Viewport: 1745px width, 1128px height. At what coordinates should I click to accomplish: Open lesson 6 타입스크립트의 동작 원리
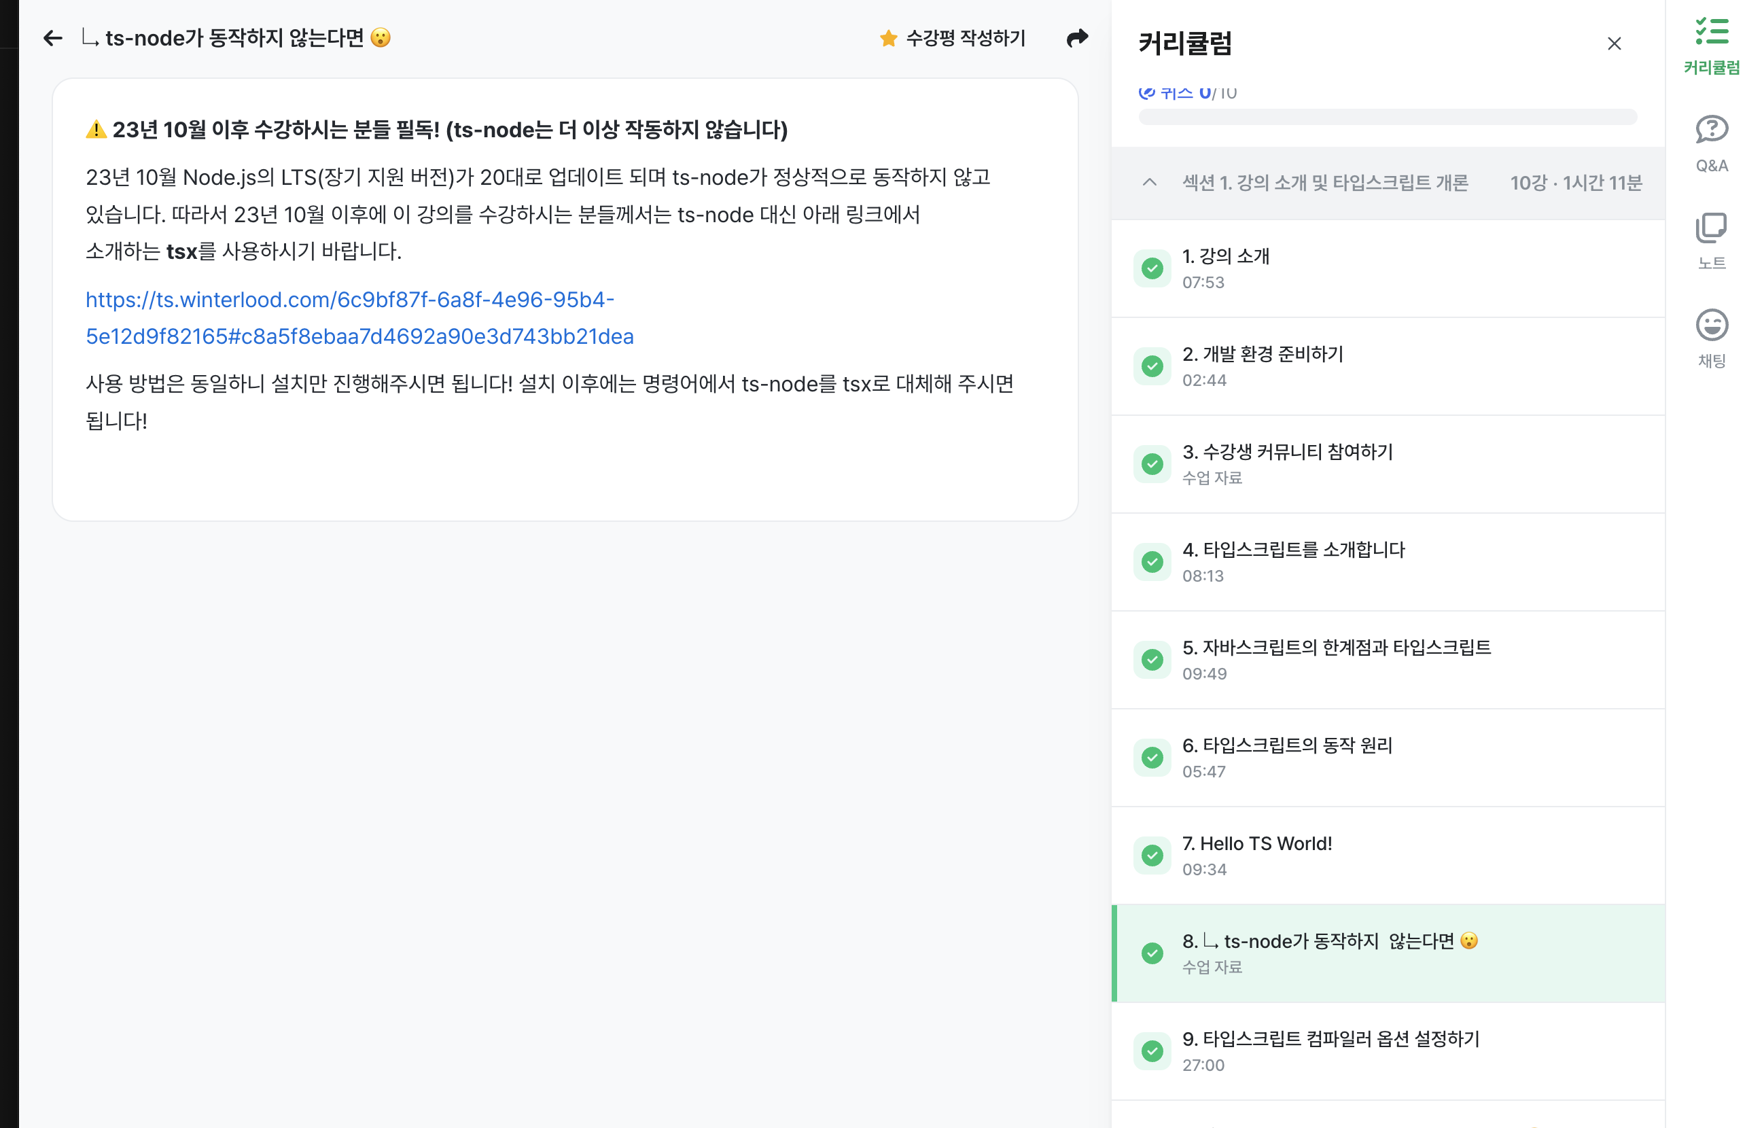click(1286, 745)
